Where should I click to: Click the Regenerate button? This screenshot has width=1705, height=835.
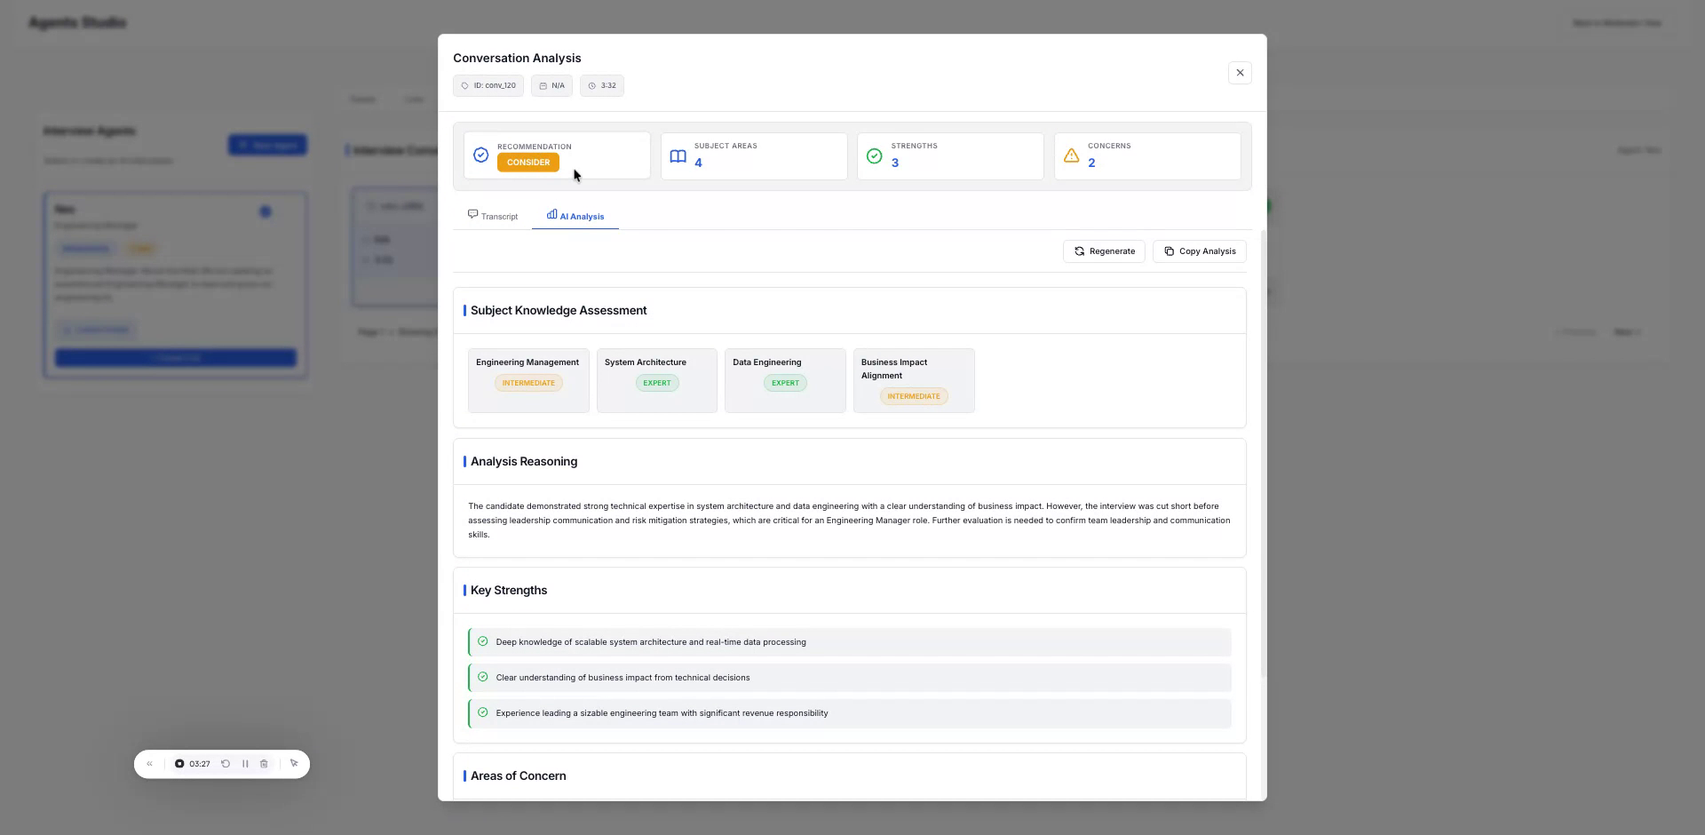tap(1104, 251)
